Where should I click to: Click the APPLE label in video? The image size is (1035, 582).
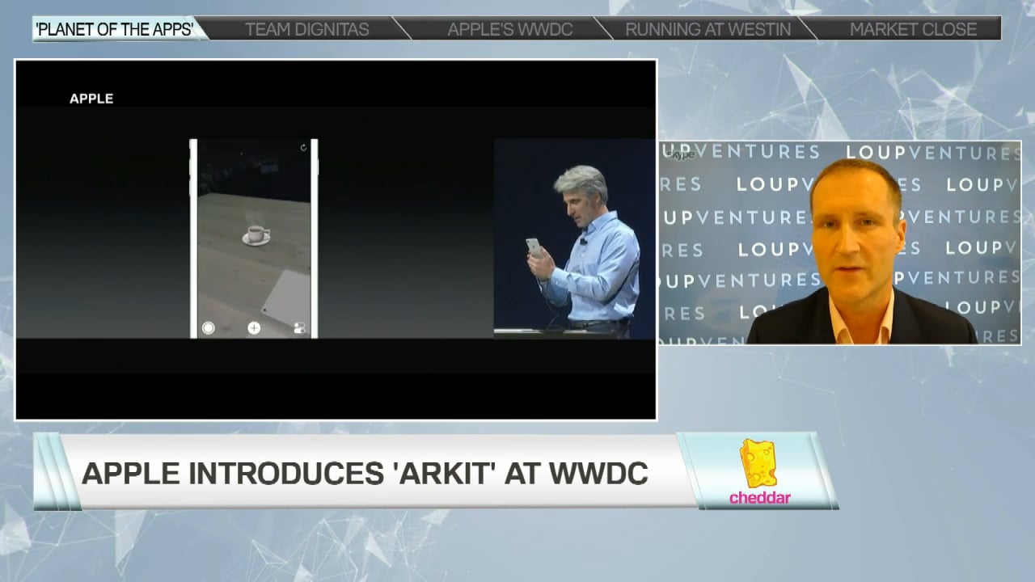click(x=91, y=99)
